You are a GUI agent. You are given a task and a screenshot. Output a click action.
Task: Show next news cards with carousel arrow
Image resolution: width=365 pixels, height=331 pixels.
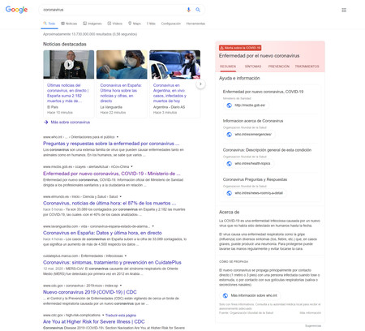[200, 84]
